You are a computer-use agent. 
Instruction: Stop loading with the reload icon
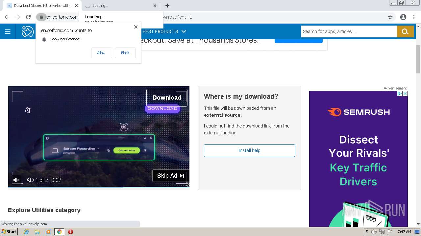[x=28, y=17]
